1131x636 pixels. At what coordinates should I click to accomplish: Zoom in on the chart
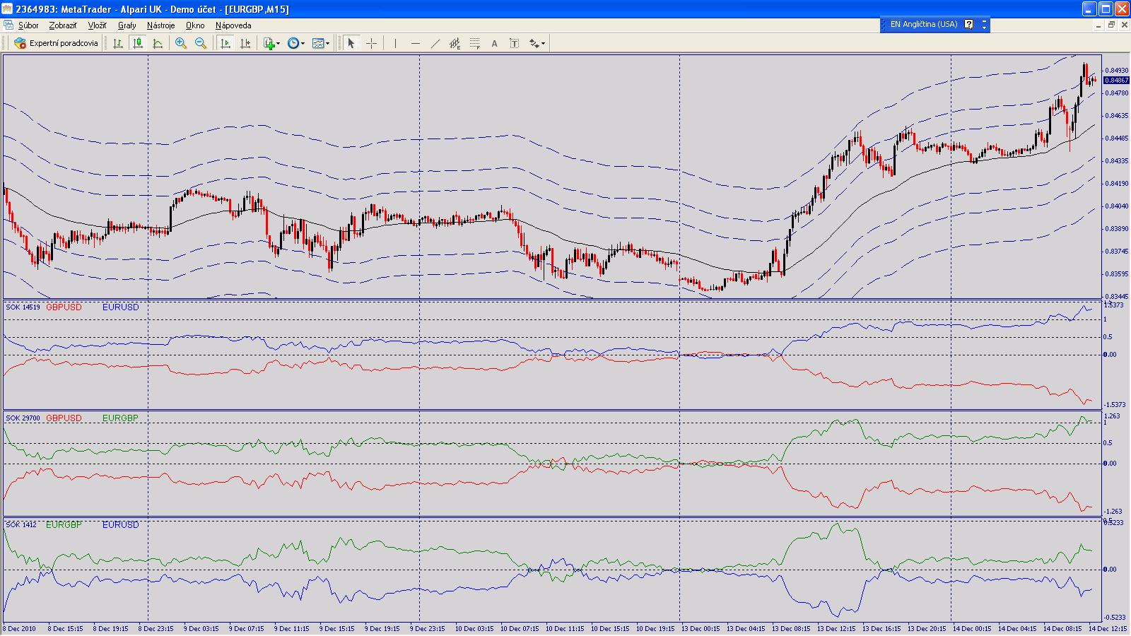181,43
